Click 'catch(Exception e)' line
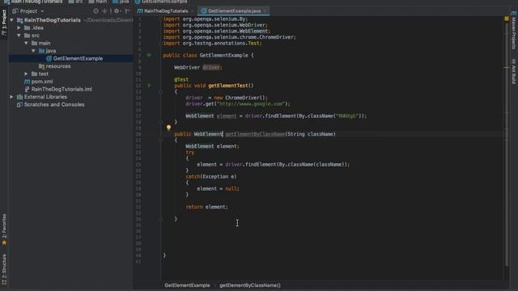518x291 pixels. click(x=211, y=176)
